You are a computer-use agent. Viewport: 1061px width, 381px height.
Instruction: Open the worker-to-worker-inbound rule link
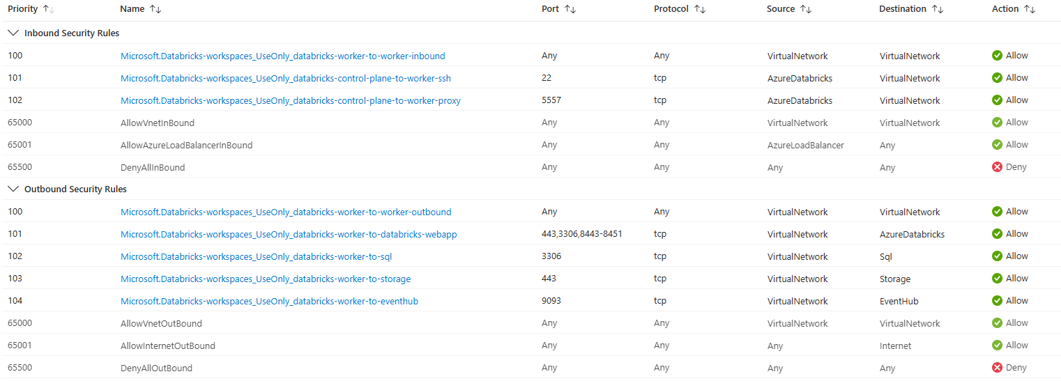point(282,56)
